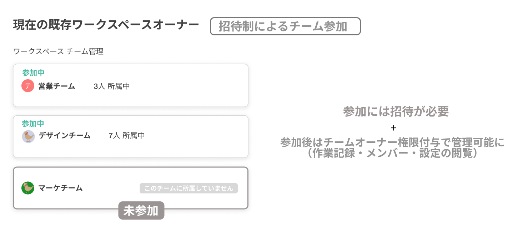This screenshot has width=528, height=246.
Task: Select the マーケチーム team name
Action: [x=60, y=188]
